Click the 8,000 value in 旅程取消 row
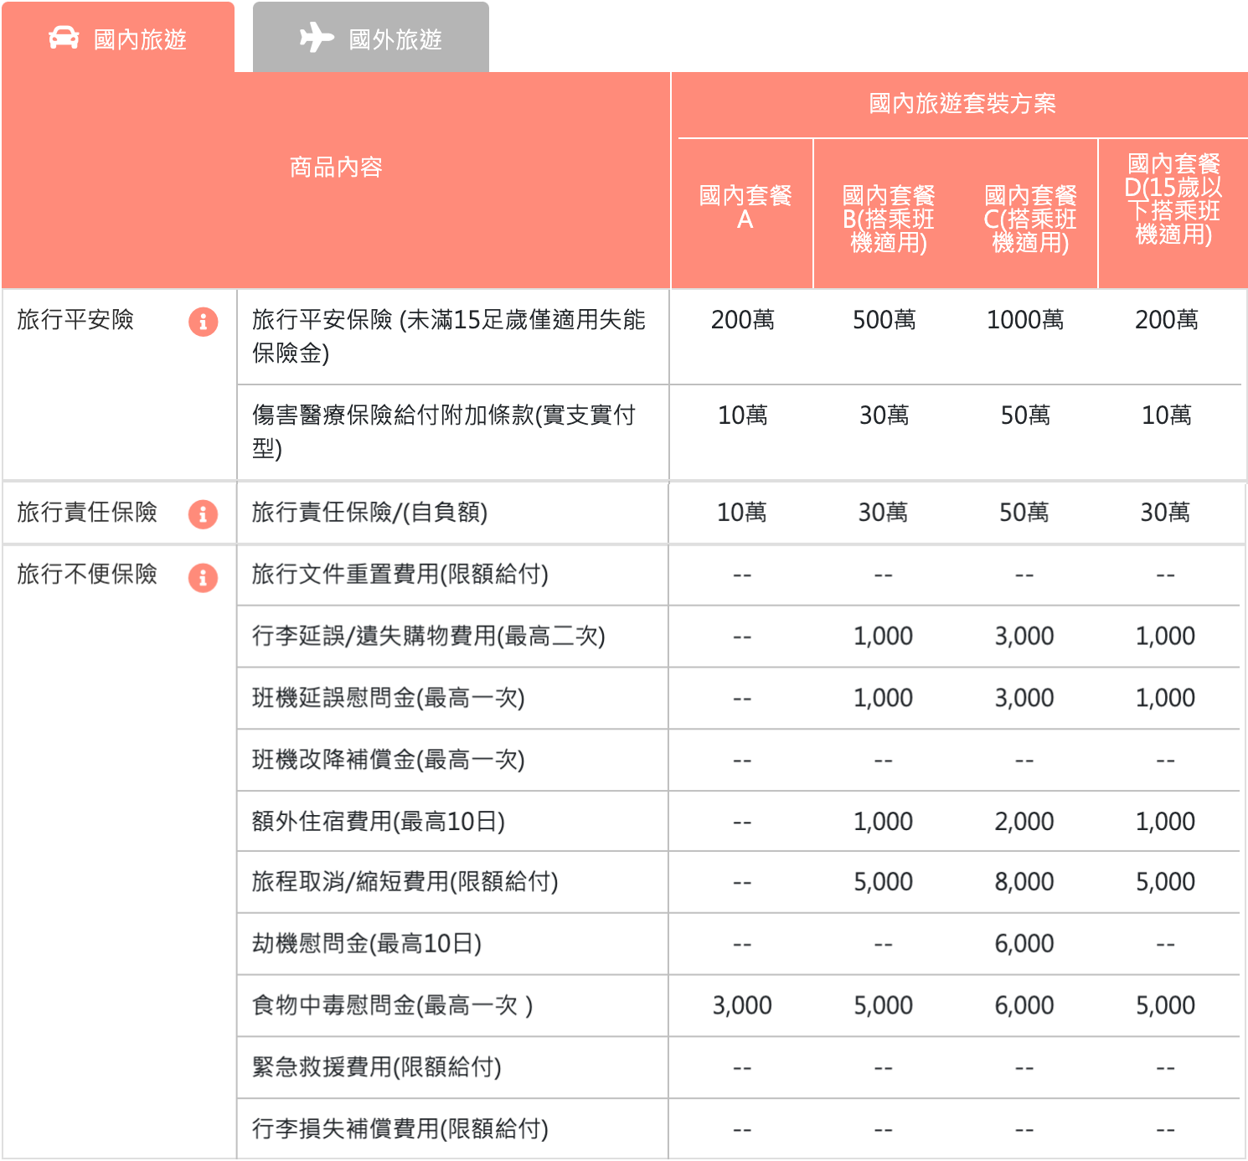 click(x=1024, y=882)
